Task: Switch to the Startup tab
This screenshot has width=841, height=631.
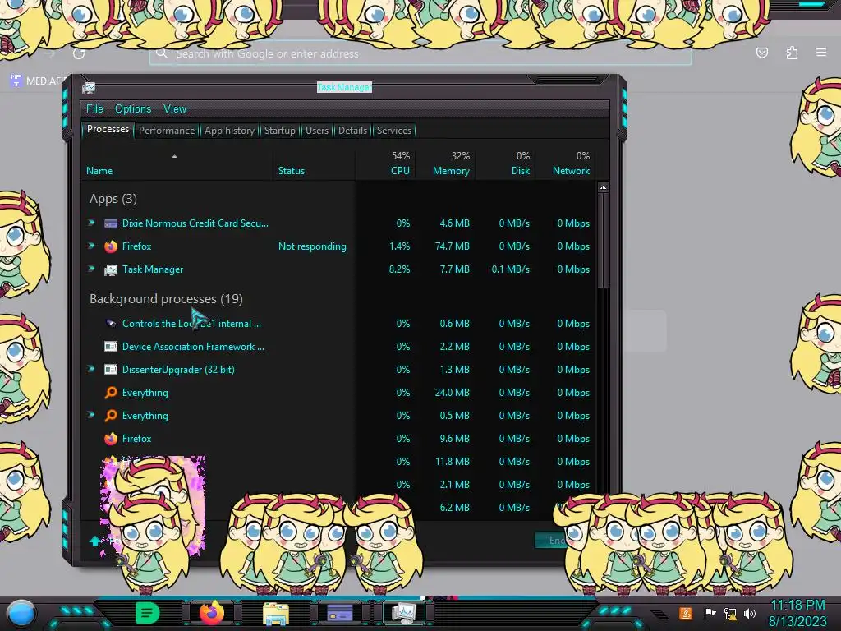Action: [x=279, y=131]
